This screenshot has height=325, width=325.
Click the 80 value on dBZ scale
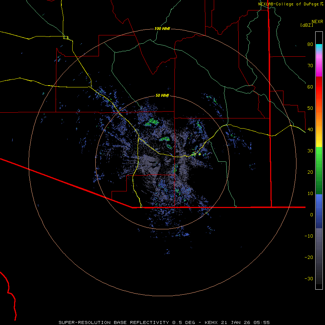click(310, 44)
